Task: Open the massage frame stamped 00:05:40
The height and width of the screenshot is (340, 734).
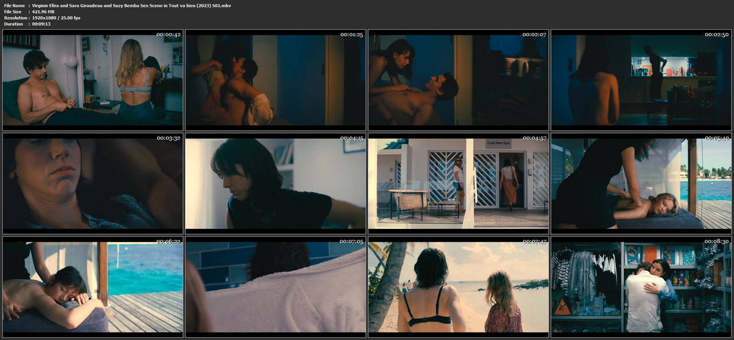Action: pyautogui.click(x=641, y=184)
